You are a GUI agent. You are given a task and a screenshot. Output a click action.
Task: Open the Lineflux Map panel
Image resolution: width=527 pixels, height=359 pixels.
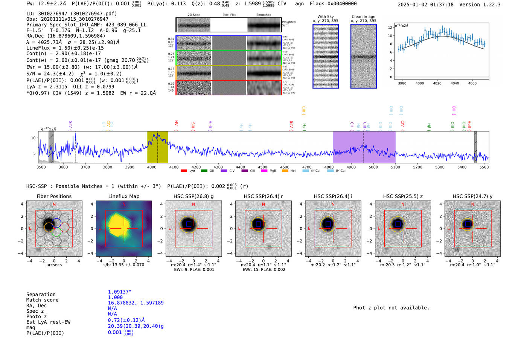(x=124, y=229)
